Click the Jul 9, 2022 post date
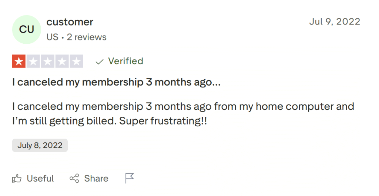Screen dimensions: 379x196 334,21
